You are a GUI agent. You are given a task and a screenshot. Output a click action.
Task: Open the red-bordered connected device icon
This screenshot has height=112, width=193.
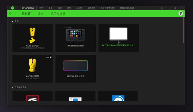point(33,98)
